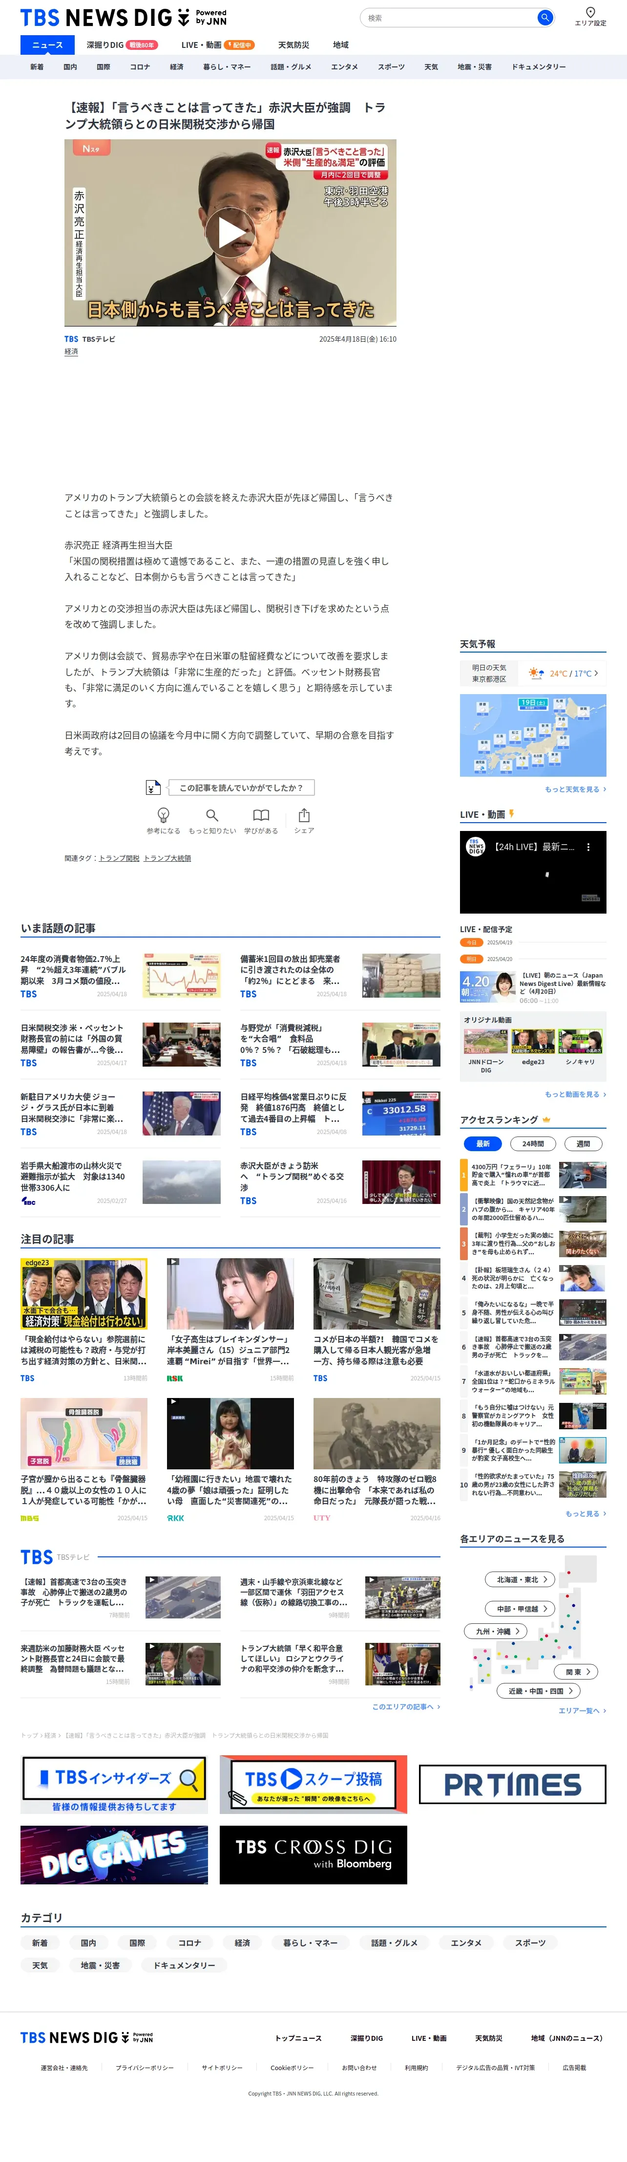
Task: Click the TBS NEWS DIG footer logo
Action: click(x=86, y=2037)
